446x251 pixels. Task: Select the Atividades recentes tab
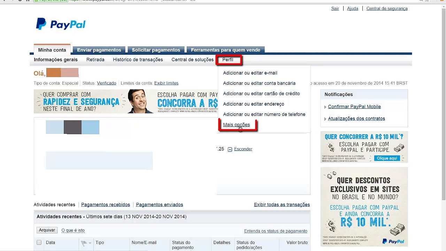[x=54, y=205]
